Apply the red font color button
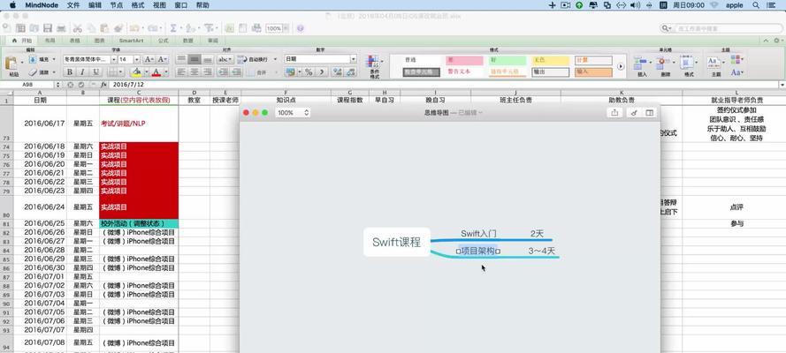The image size is (786, 353). tap(156, 72)
